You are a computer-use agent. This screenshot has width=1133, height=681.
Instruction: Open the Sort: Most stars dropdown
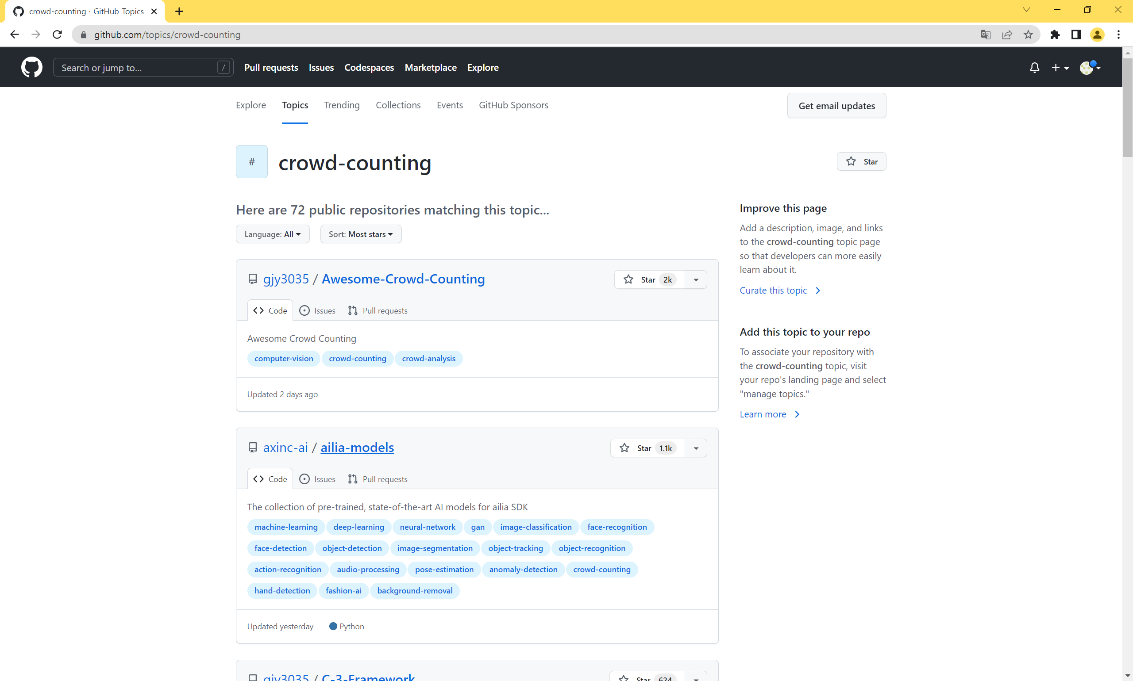361,234
